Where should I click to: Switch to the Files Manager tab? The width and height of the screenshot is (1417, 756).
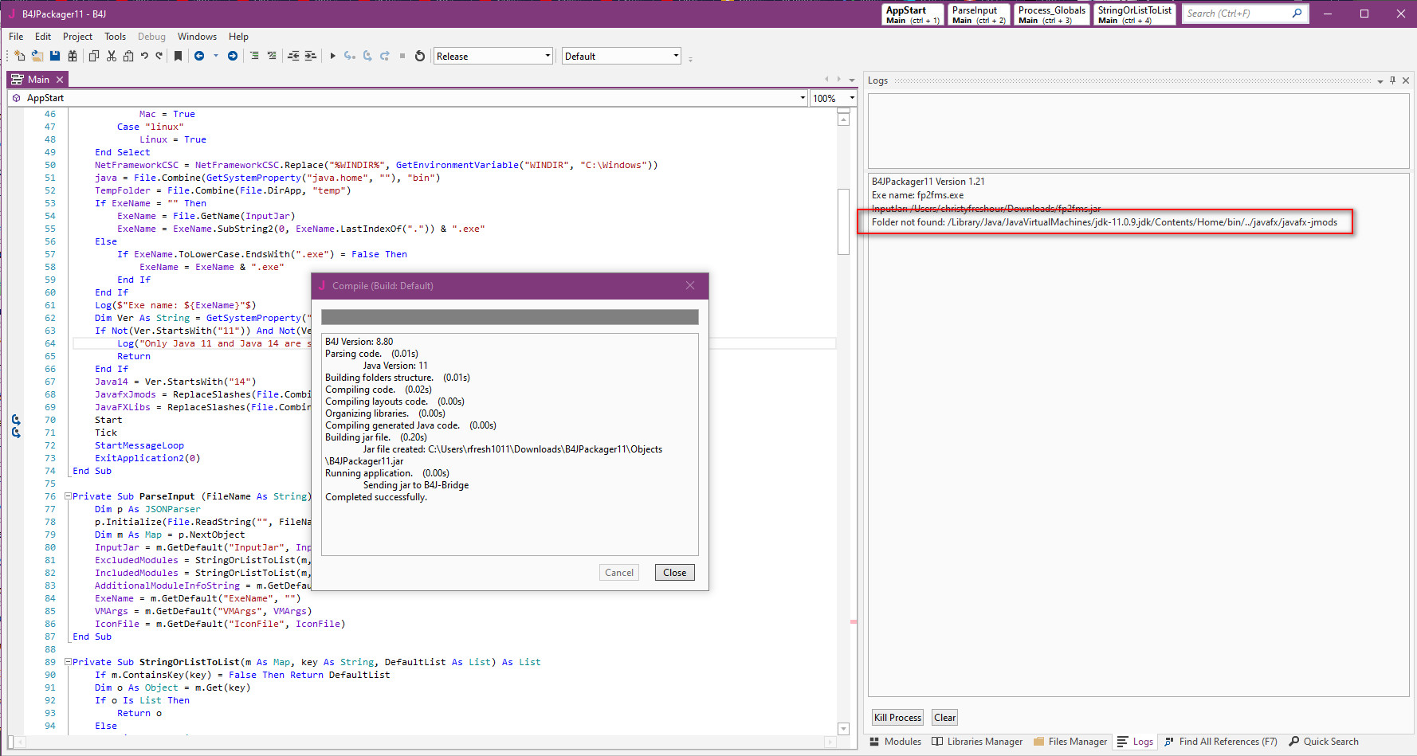point(1070,742)
